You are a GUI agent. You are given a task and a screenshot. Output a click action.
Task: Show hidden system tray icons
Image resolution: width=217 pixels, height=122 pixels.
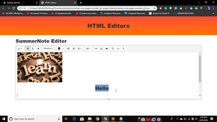[x=177, y=119]
